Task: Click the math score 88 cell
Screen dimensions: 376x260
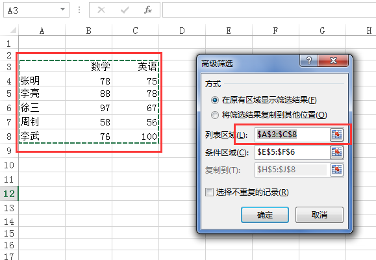Action: [x=88, y=94]
